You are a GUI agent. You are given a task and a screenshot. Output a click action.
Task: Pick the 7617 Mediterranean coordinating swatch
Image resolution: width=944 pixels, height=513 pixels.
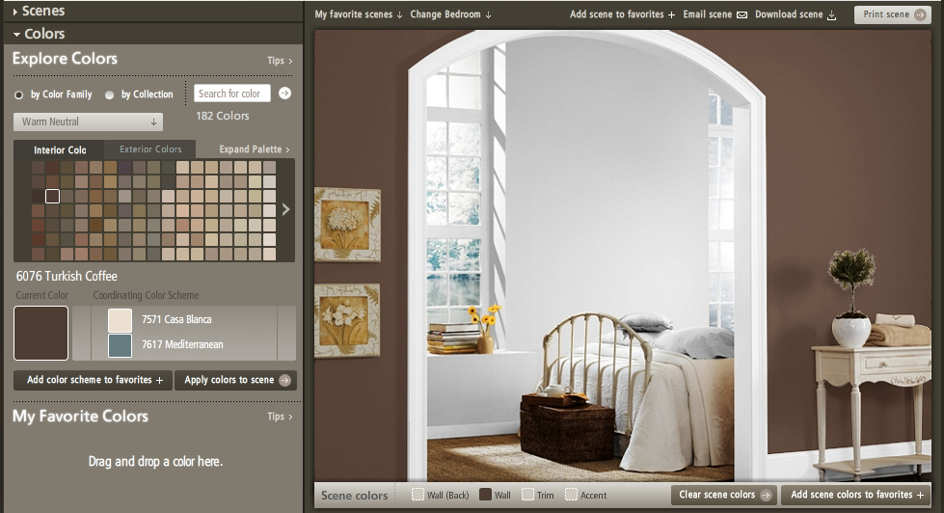click(x=121, y=345)
